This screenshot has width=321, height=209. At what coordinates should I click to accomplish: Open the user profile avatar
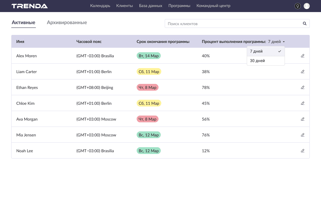306,6
